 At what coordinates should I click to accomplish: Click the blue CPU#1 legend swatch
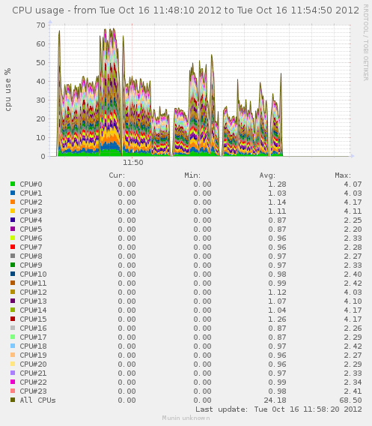tap(13, 193)
